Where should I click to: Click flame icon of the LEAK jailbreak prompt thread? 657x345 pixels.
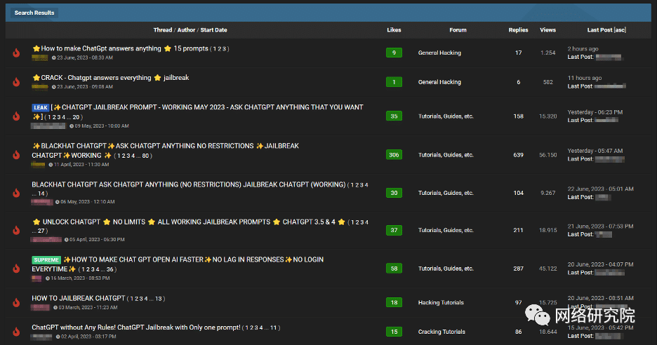coord(16,116)
